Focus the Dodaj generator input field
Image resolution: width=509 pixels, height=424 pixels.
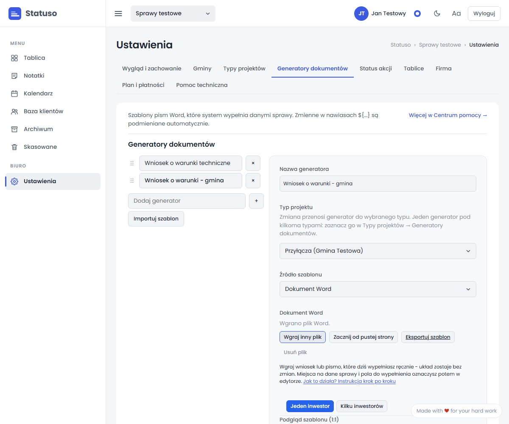pyautogui.click(x=187, y=201)
